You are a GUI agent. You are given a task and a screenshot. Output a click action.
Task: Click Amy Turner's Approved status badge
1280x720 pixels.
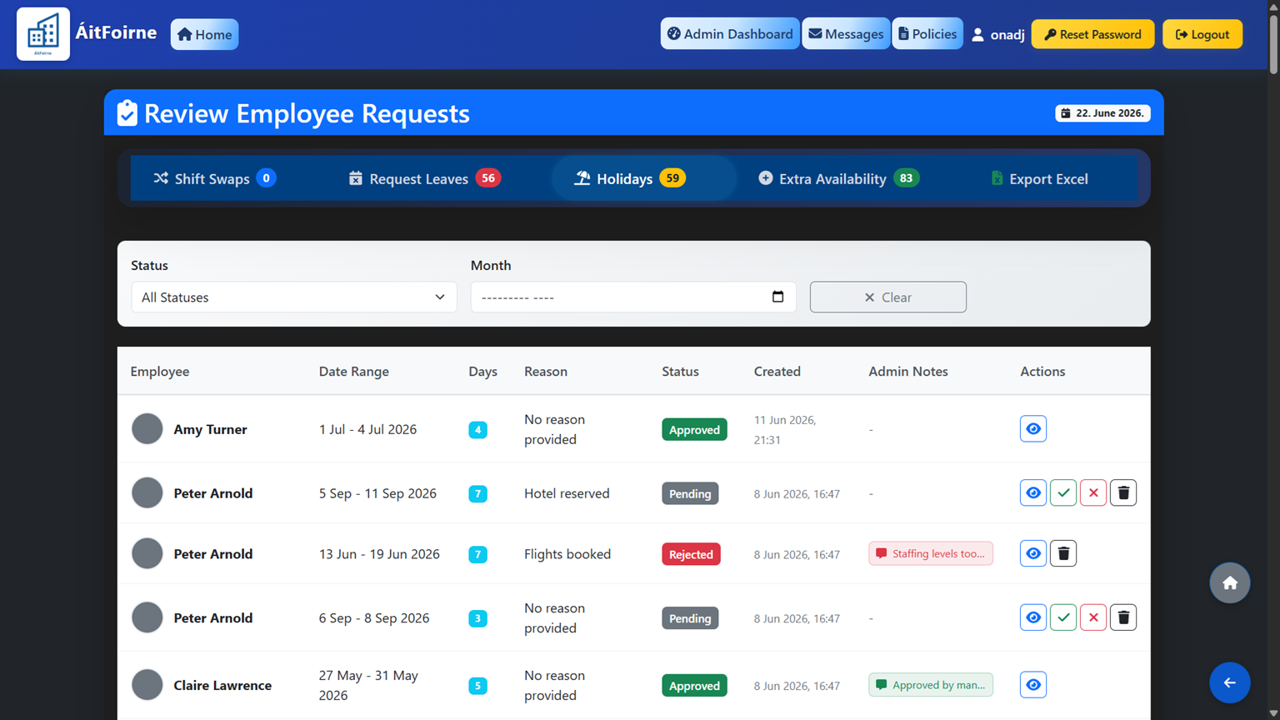click(694, 429)
